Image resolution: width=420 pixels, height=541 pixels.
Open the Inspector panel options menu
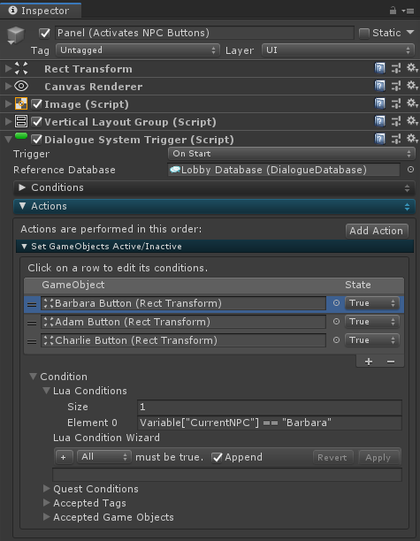408,11
